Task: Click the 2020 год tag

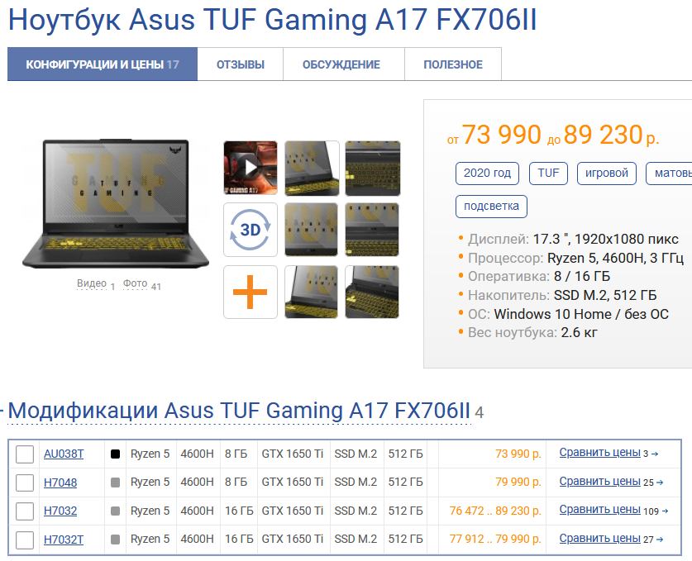Action: (487, 174)
